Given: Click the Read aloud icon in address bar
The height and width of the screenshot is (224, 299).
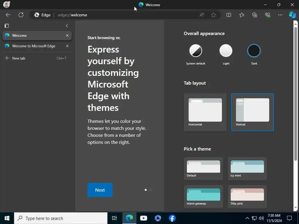Looking at the screenshot, I should pyautogui.click(x=202, y=15).
